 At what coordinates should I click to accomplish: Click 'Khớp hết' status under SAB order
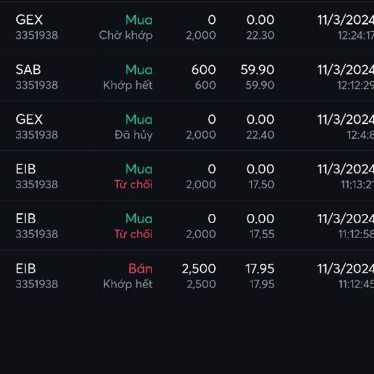128,85
